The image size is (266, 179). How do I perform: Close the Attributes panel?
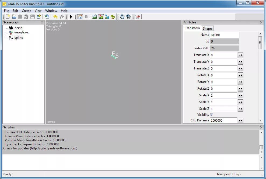pos(261,22)
